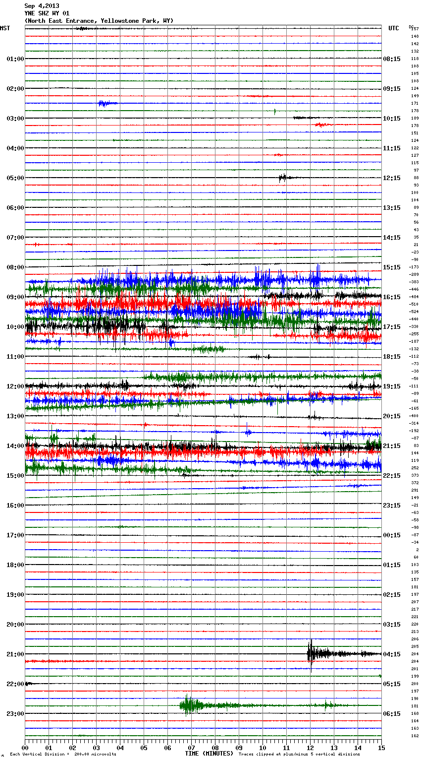Click the '04:15' UTC time label
Image resolution: width=421 pixels, height=761 pixels.
(392, 654)
